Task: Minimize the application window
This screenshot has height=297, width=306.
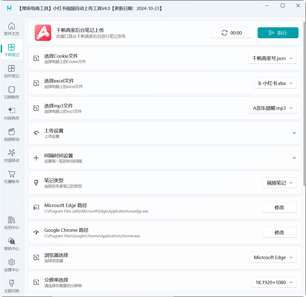Action: coord(267,5)
